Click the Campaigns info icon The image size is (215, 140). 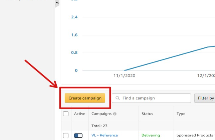[115, 114]
